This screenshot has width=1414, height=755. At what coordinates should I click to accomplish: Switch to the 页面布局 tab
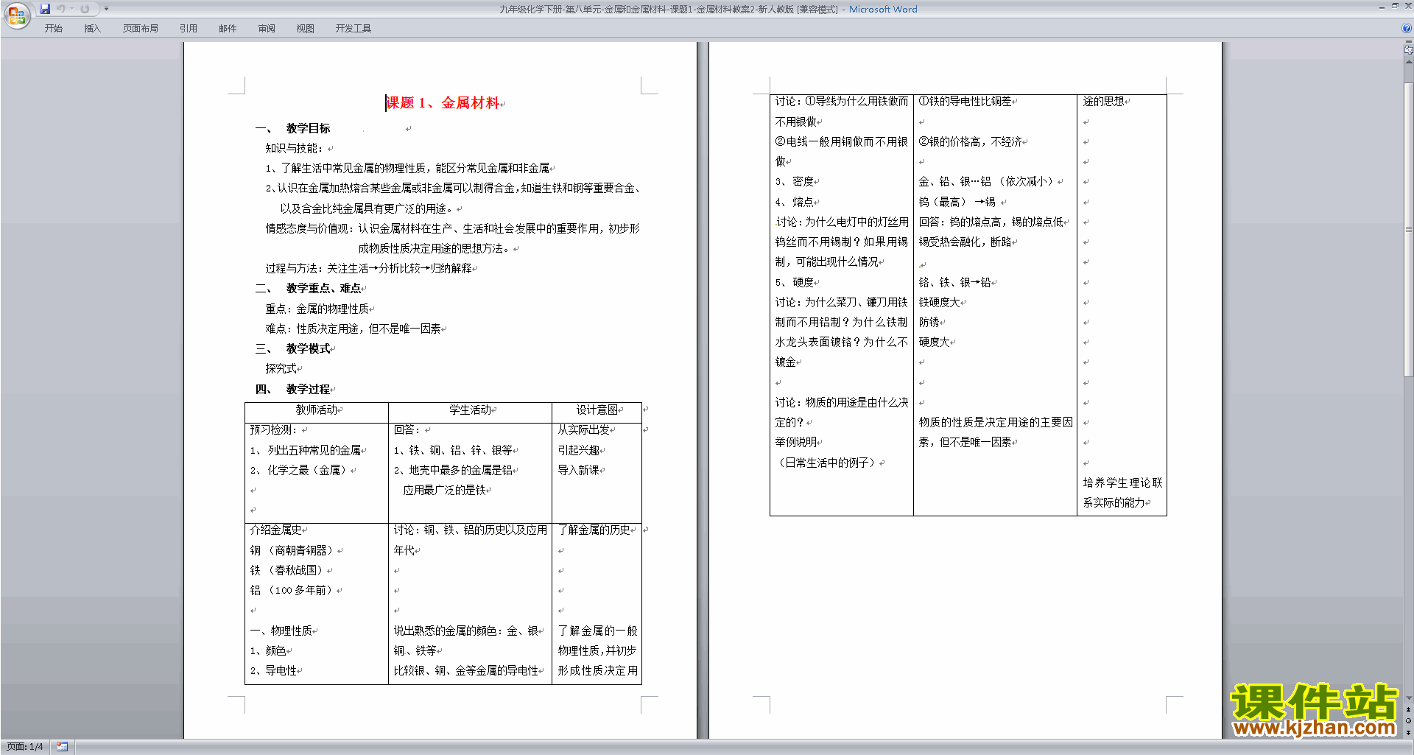(141, 29)
